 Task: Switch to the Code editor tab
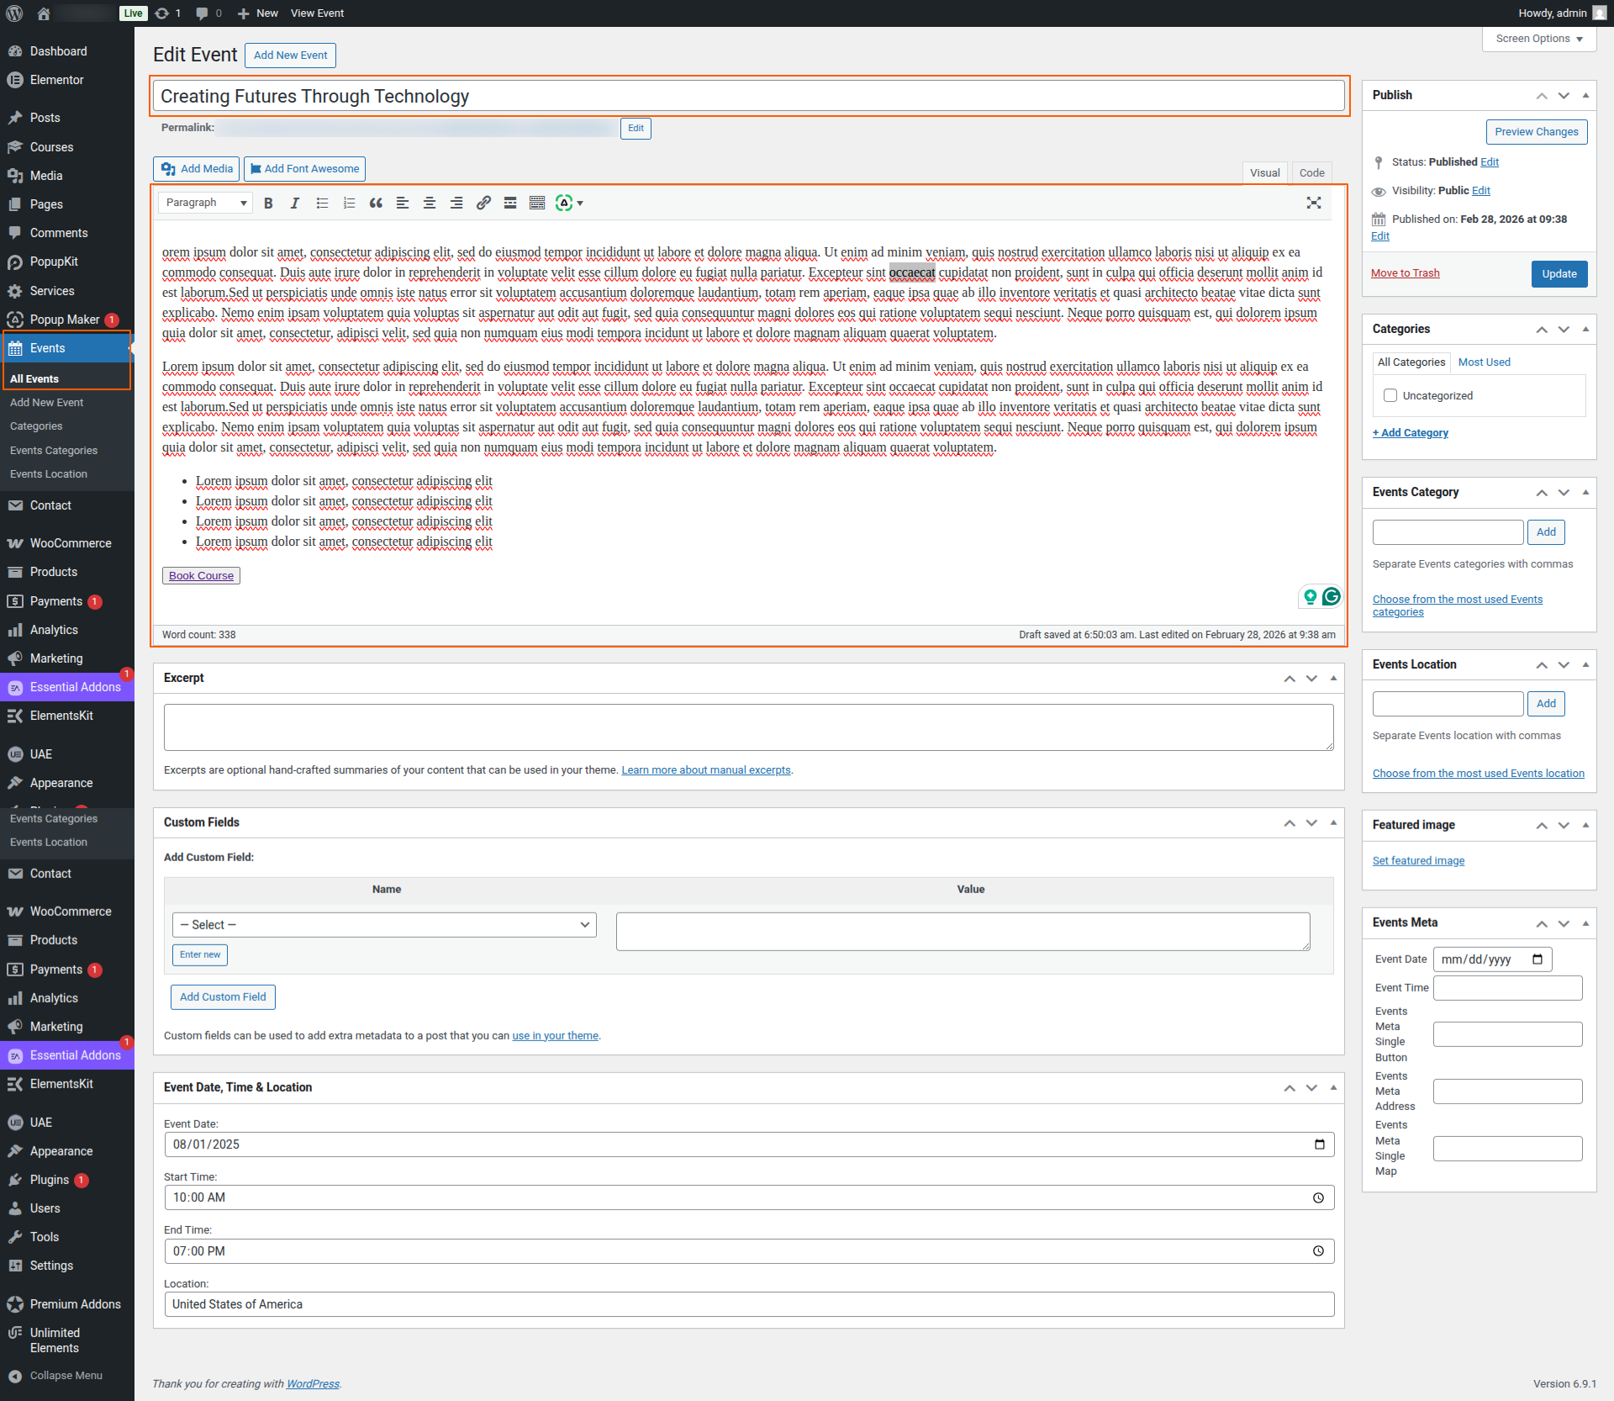1311,172
